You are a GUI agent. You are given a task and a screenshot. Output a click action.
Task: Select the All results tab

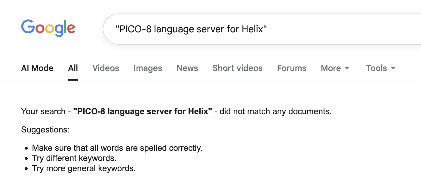pyautogui.click(x=73, y=68)
